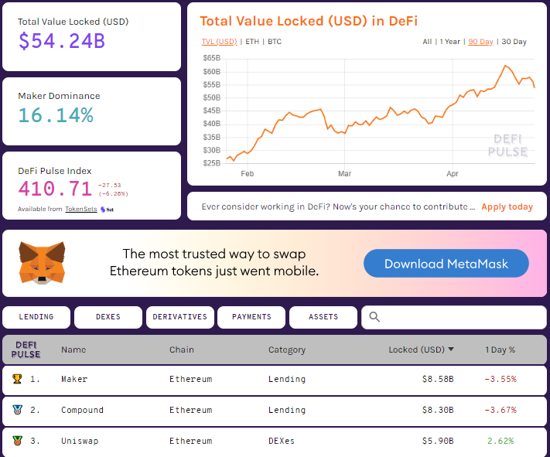Select the TVL (USD) chart option
The height and width of the screenshot is (457, 550).
[219, 42]
